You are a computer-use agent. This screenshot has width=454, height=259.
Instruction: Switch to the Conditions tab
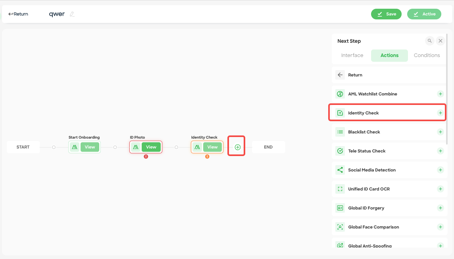[427, 55]
